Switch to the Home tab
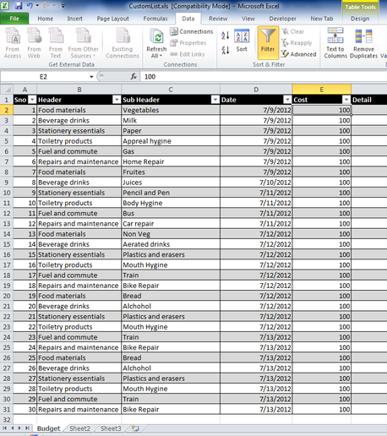 click(x=46, y=19)
